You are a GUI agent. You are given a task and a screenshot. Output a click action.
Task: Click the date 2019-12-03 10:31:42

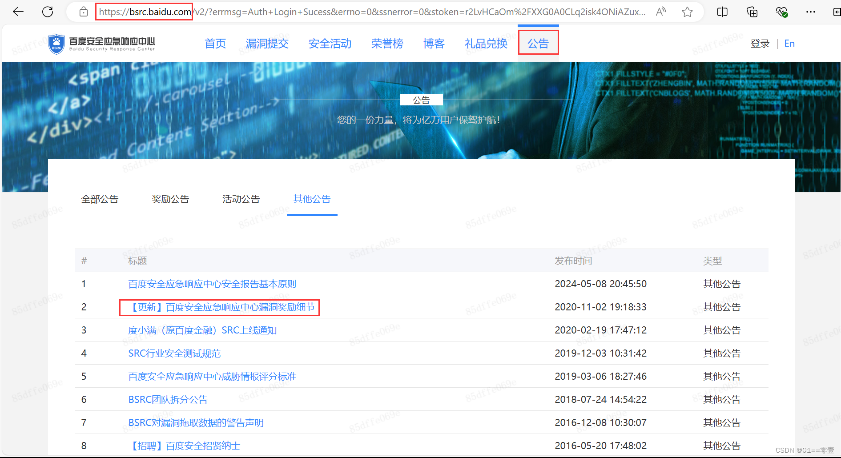click(601, 354)
